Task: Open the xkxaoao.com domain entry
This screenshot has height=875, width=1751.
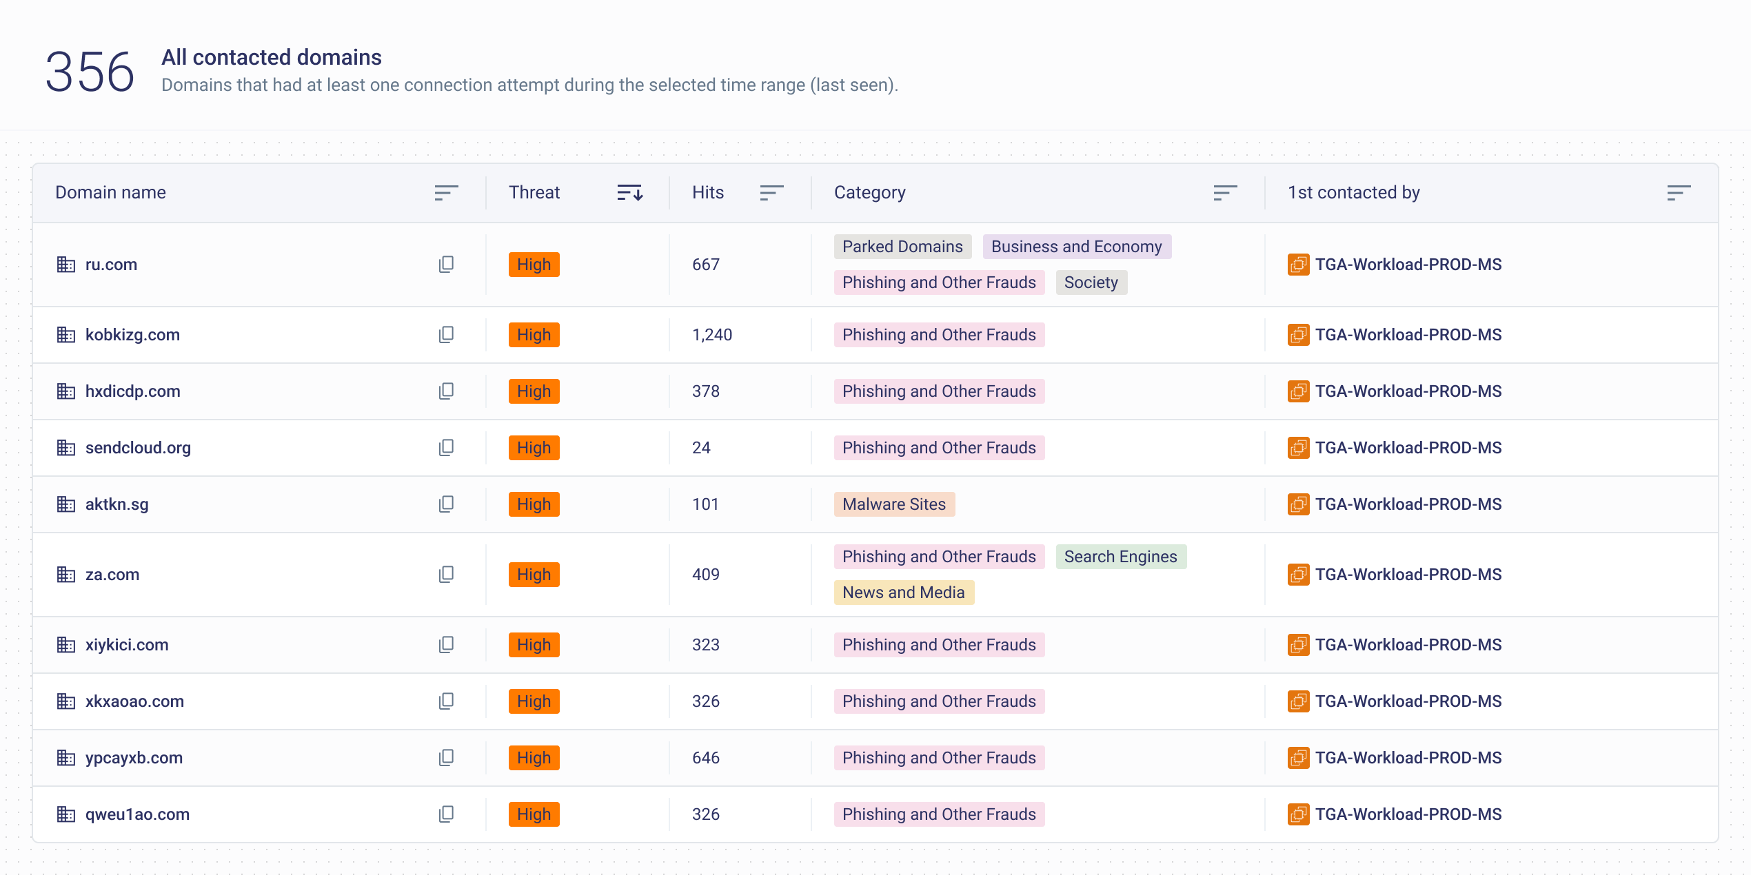Action: click(x=134, y=701)
